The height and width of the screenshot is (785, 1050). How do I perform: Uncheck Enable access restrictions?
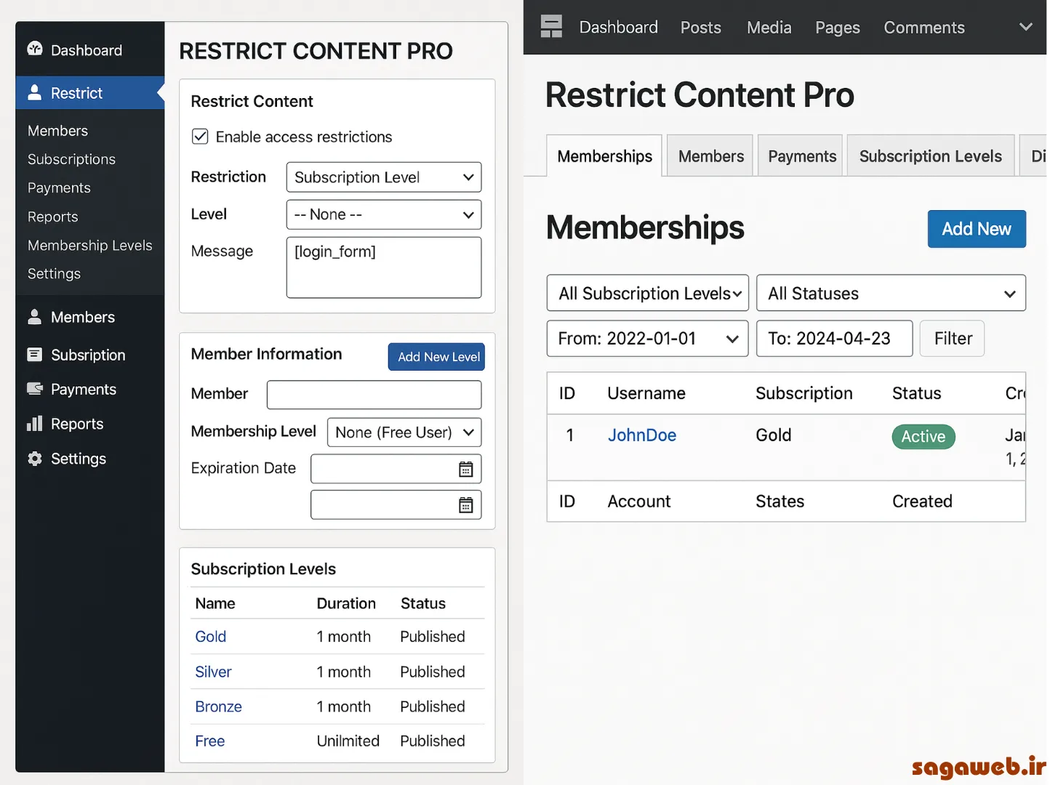199,137
